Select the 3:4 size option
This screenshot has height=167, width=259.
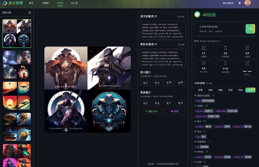(247, 52)
